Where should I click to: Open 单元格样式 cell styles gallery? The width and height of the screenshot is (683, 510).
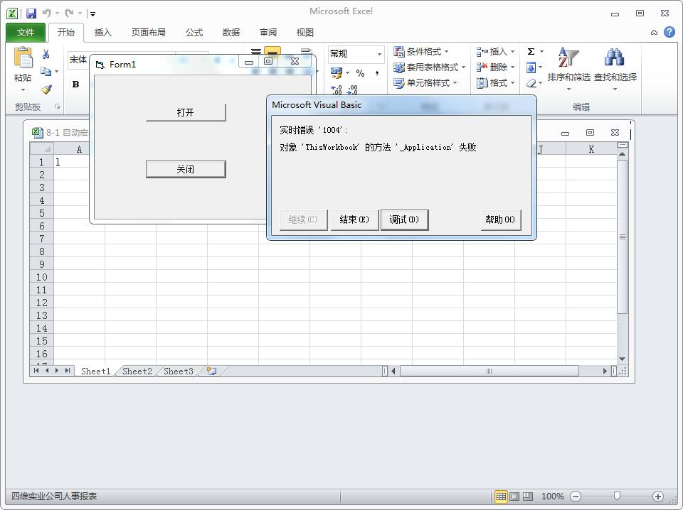425,83
